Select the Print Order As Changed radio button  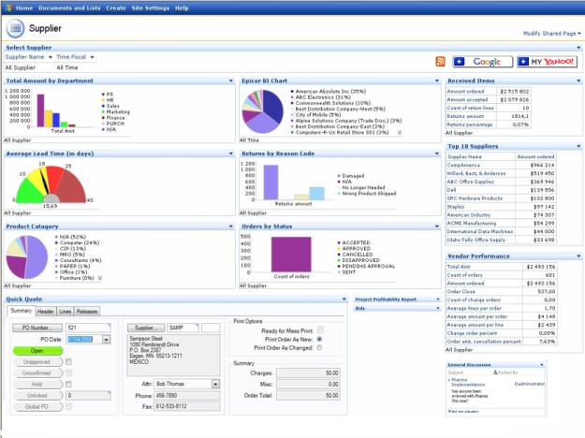(x=319, y=347)
